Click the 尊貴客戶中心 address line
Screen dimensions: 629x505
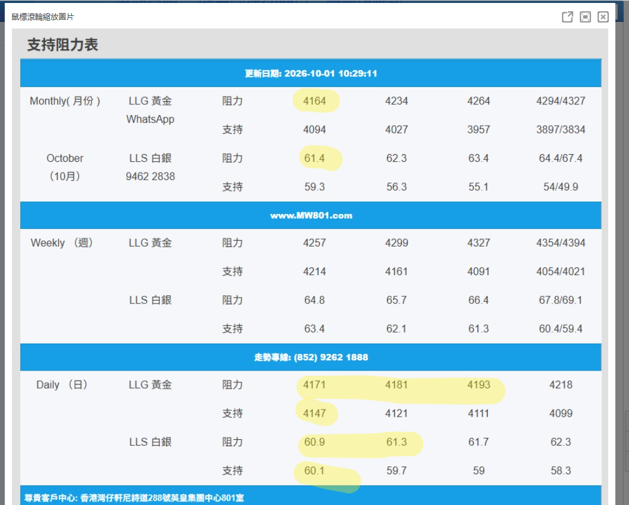[x=134, y=498]
